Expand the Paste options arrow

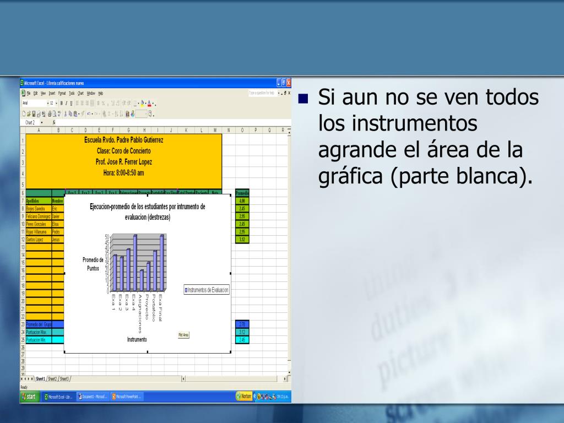[79, 114]
